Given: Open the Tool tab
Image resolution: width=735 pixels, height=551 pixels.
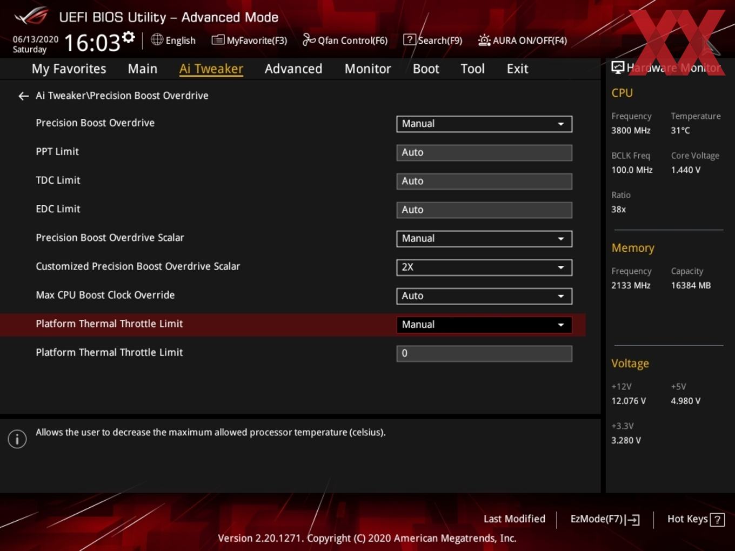Looking at the screenshot, I should point(472,69).
